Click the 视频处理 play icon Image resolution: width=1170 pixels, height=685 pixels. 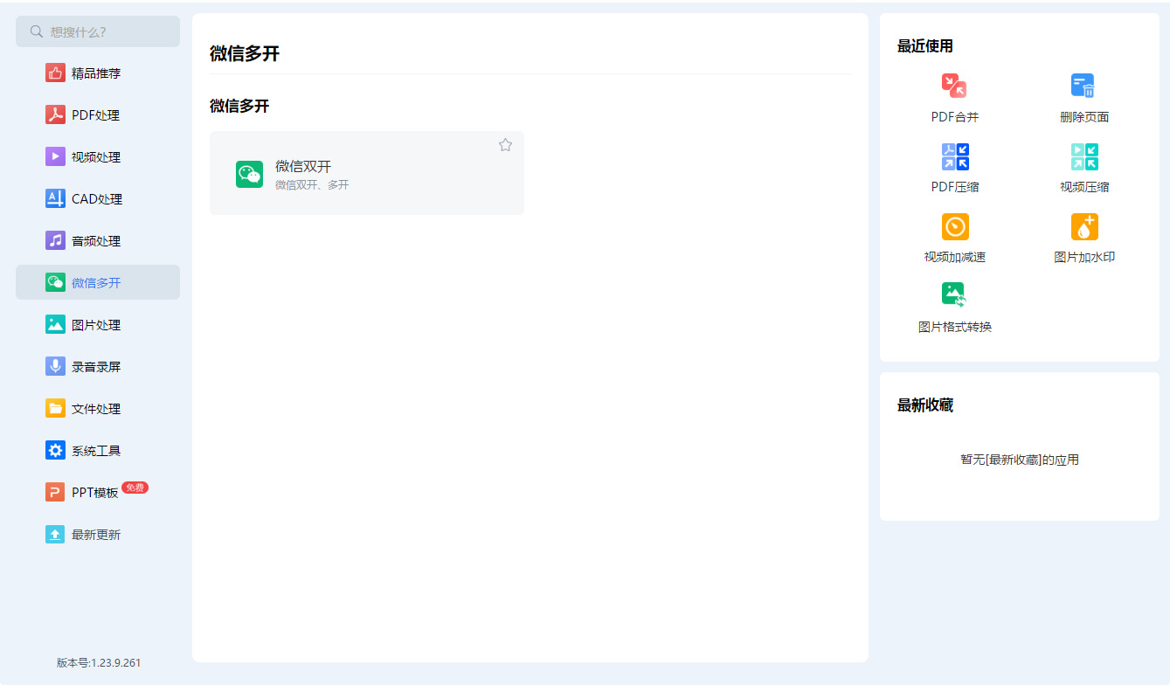tap(55, 157)
